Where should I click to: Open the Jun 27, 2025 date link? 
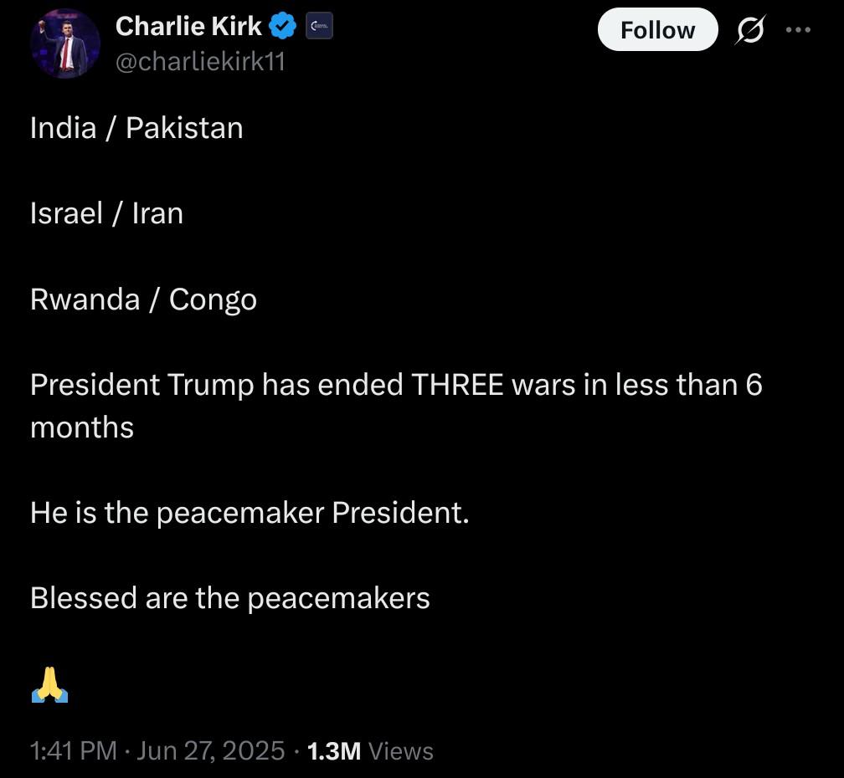tap(210, 750)
